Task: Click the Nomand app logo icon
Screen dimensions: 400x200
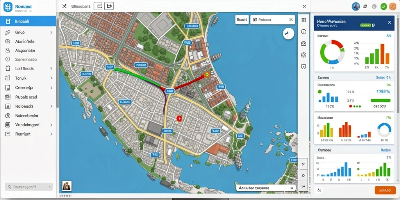Action: (x=8, y=7)
